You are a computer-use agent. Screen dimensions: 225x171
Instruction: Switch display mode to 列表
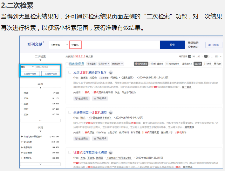coord(217,64)
